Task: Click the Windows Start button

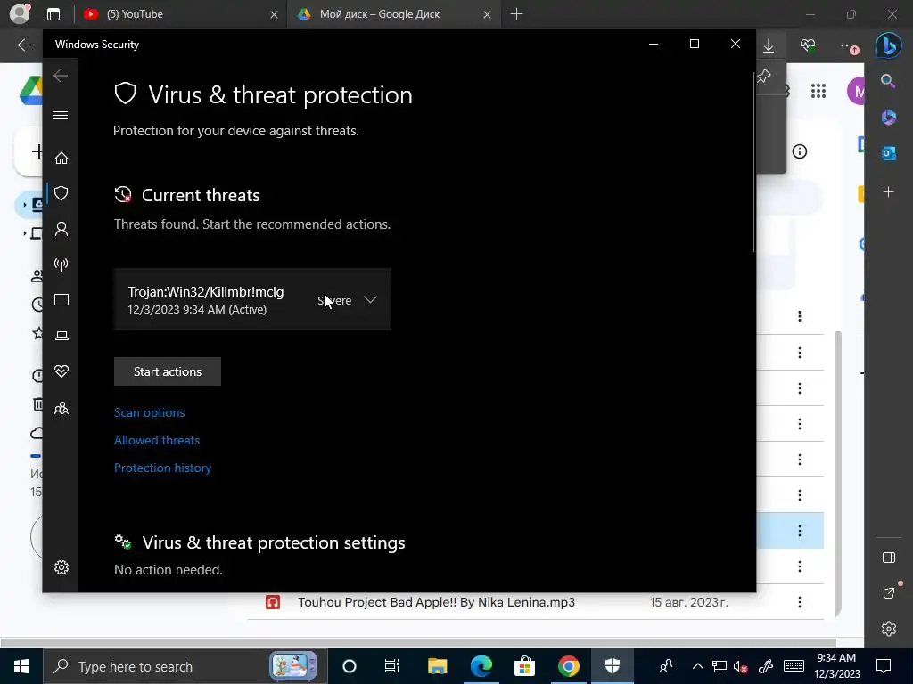Action: [21, 666]
